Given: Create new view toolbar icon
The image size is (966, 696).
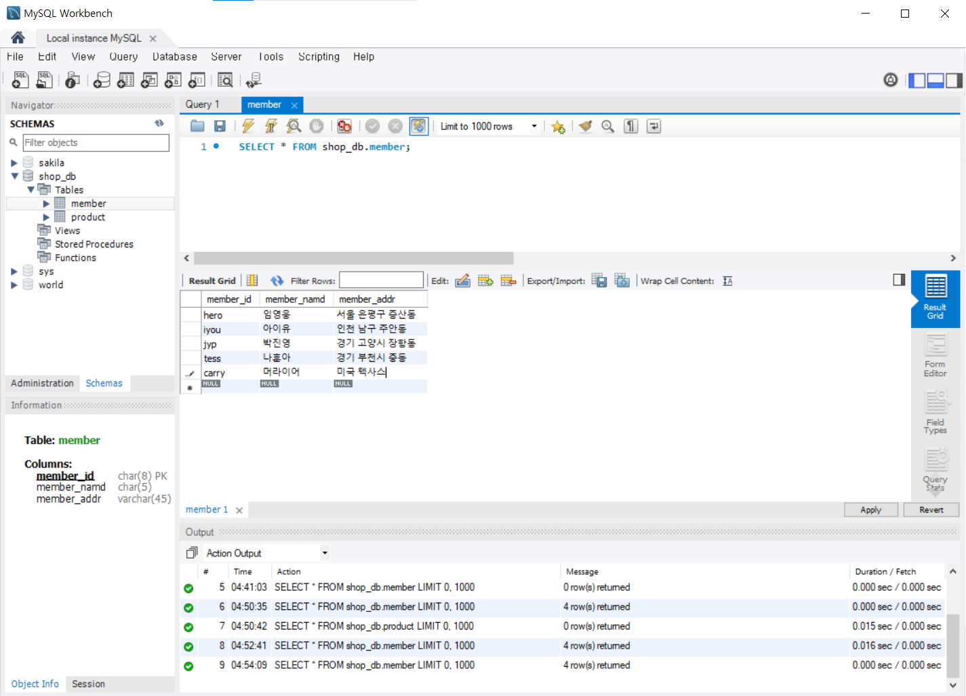Looking at the screenshot, I should tap(149, 81).
